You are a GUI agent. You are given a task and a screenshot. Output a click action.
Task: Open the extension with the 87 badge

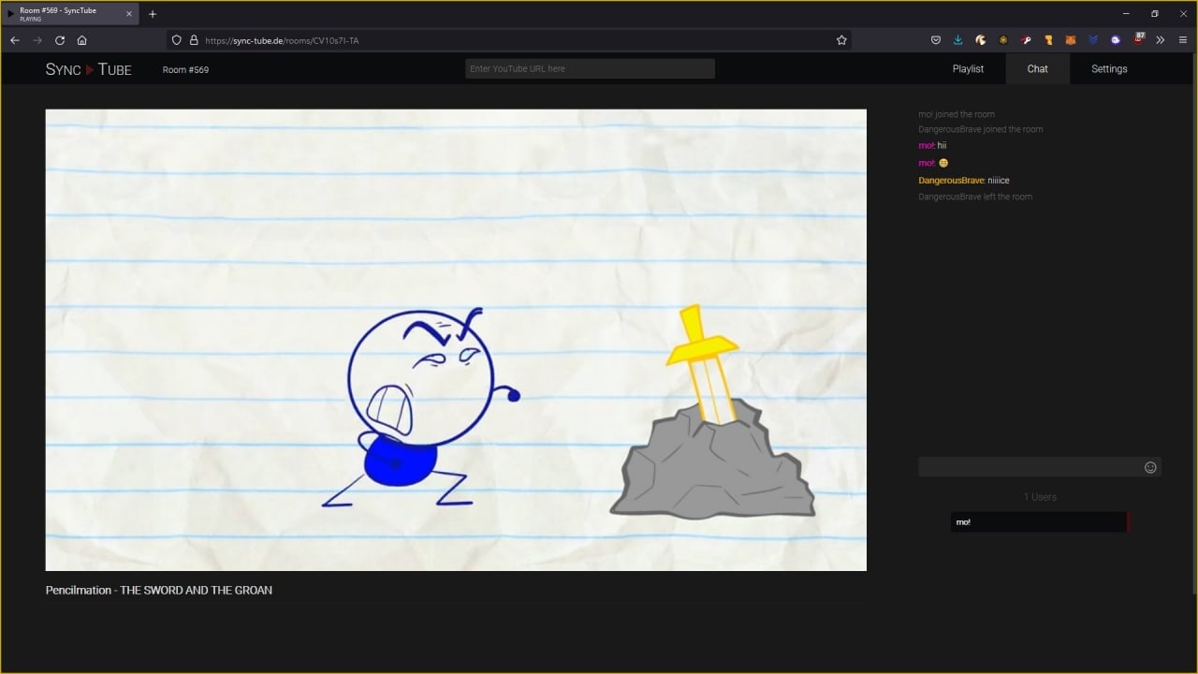[1139, 38]
